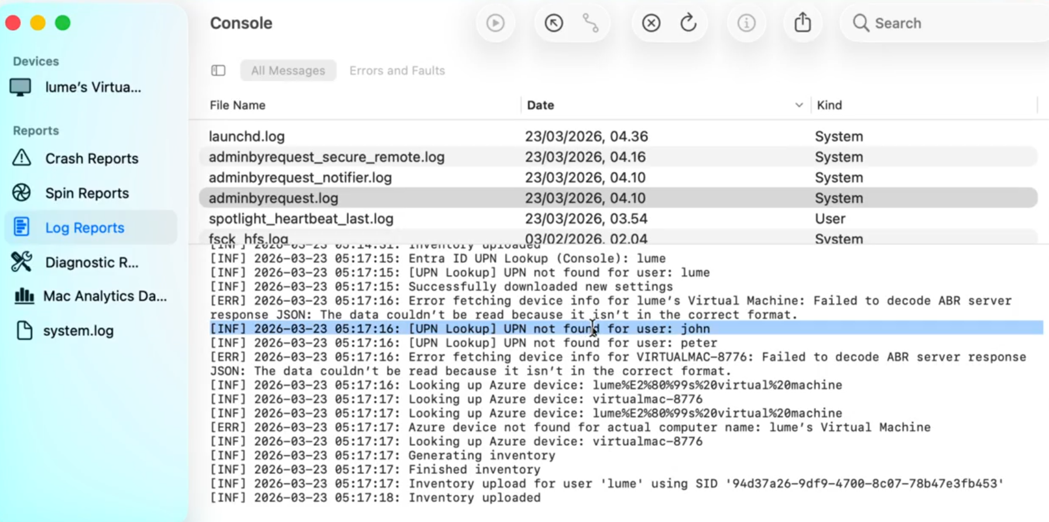1049x522 pixels.
Task: Sort by File Name column header
Action: [x=238, y=105]
